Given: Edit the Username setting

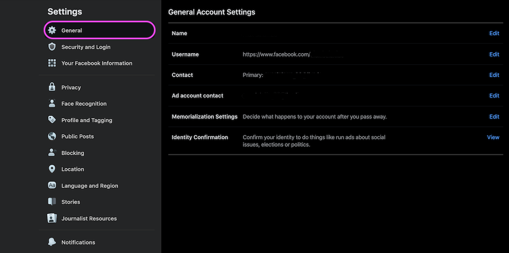Looking at the screenshot, I should coord(494,54).
